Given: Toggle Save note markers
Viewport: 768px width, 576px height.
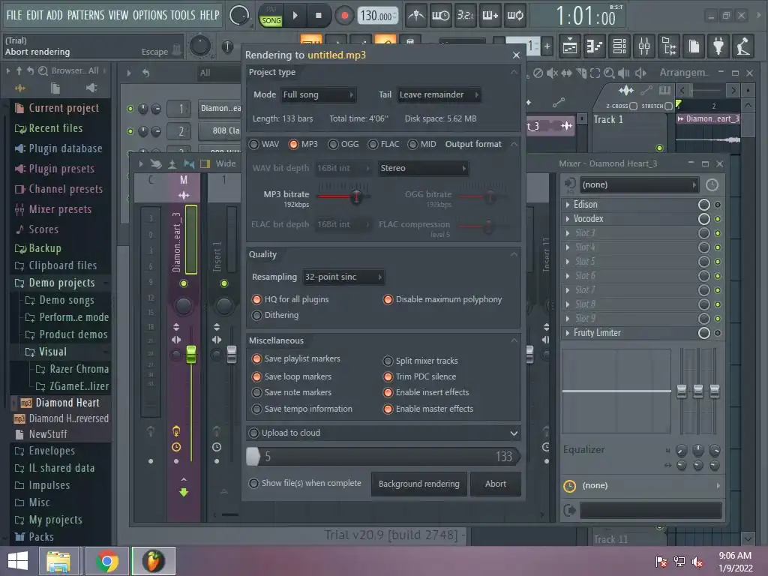Looking at the screenshot, I should pyautogui.click(x=292, y=393).
